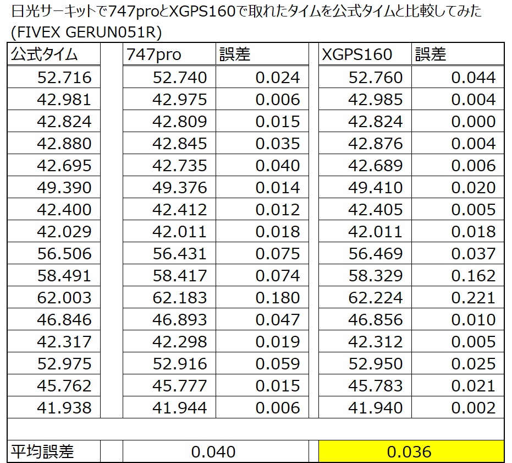
Task: Click the 公式タイム column header
Action: (53, 54)
